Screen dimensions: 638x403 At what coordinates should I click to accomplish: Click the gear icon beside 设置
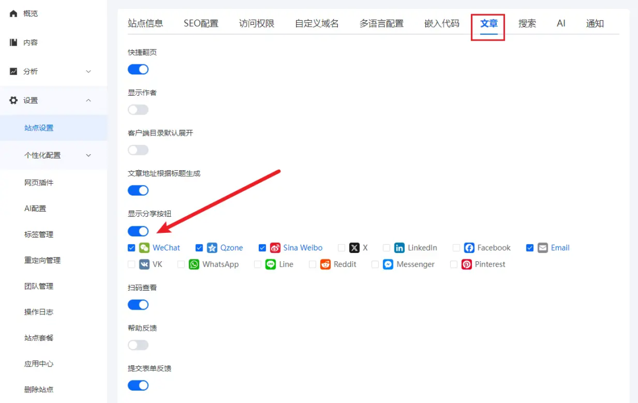click(x=14, y=100)
